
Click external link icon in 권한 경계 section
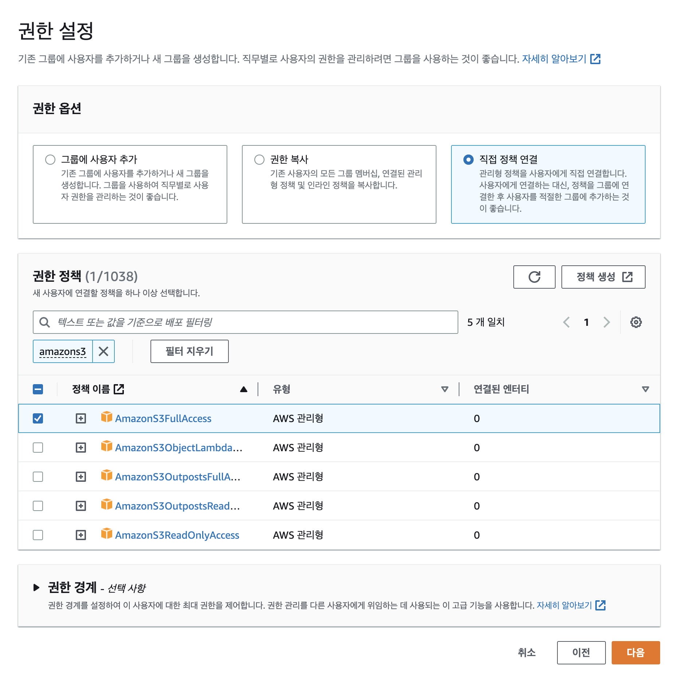[600, 605]
